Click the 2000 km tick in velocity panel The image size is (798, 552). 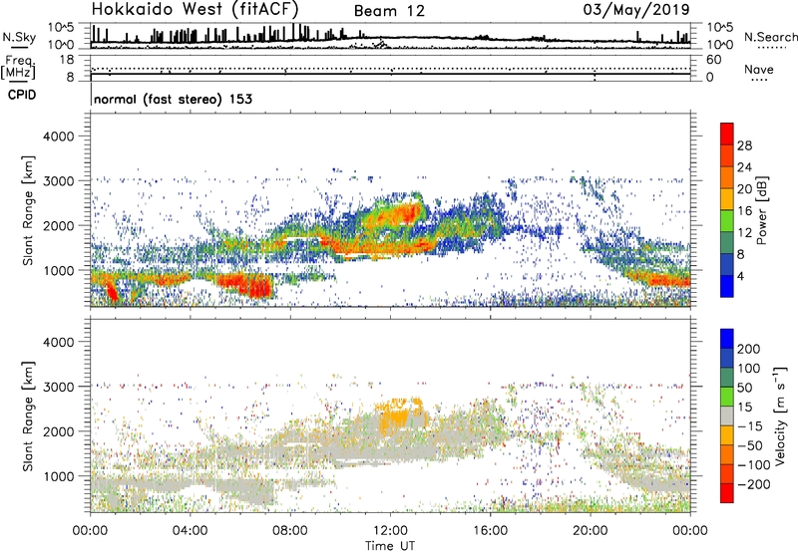58,431
